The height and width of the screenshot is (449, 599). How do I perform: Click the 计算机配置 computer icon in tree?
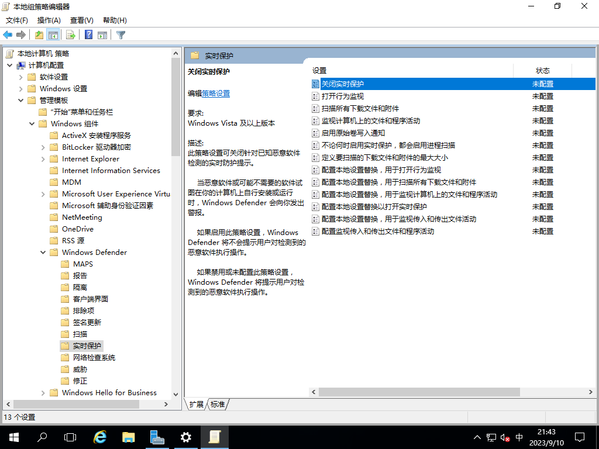tap(21, 65)
